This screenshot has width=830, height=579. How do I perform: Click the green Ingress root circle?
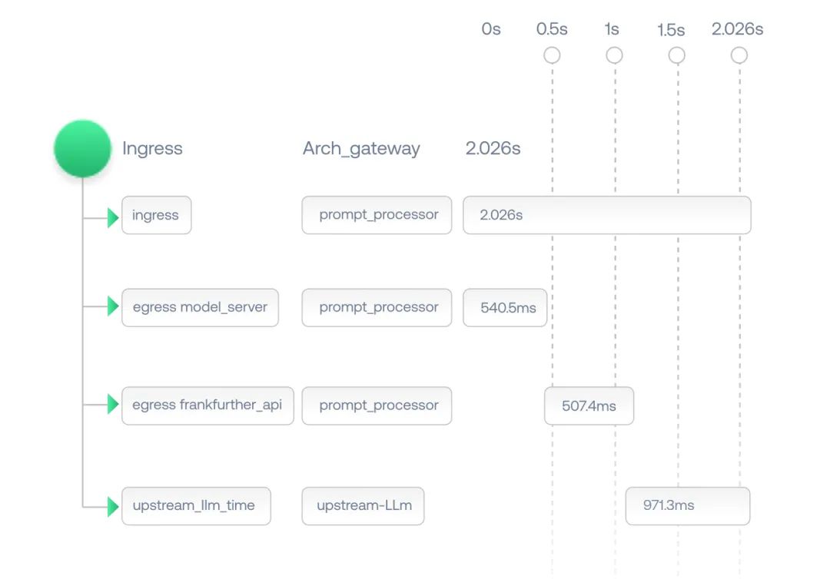(x=82, y=148)
